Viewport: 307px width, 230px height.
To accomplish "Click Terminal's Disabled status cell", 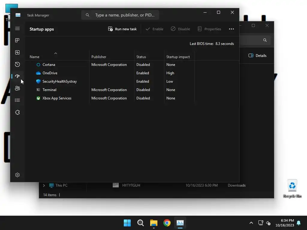I will 143,90.
